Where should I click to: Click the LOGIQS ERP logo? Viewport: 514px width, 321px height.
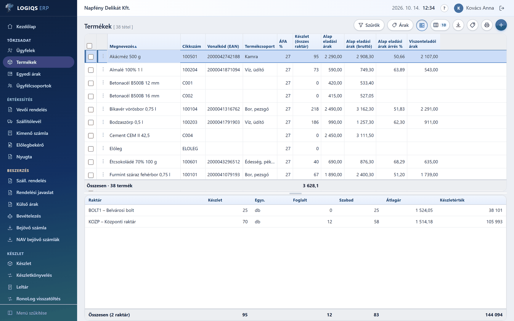(x=27, y=8)
